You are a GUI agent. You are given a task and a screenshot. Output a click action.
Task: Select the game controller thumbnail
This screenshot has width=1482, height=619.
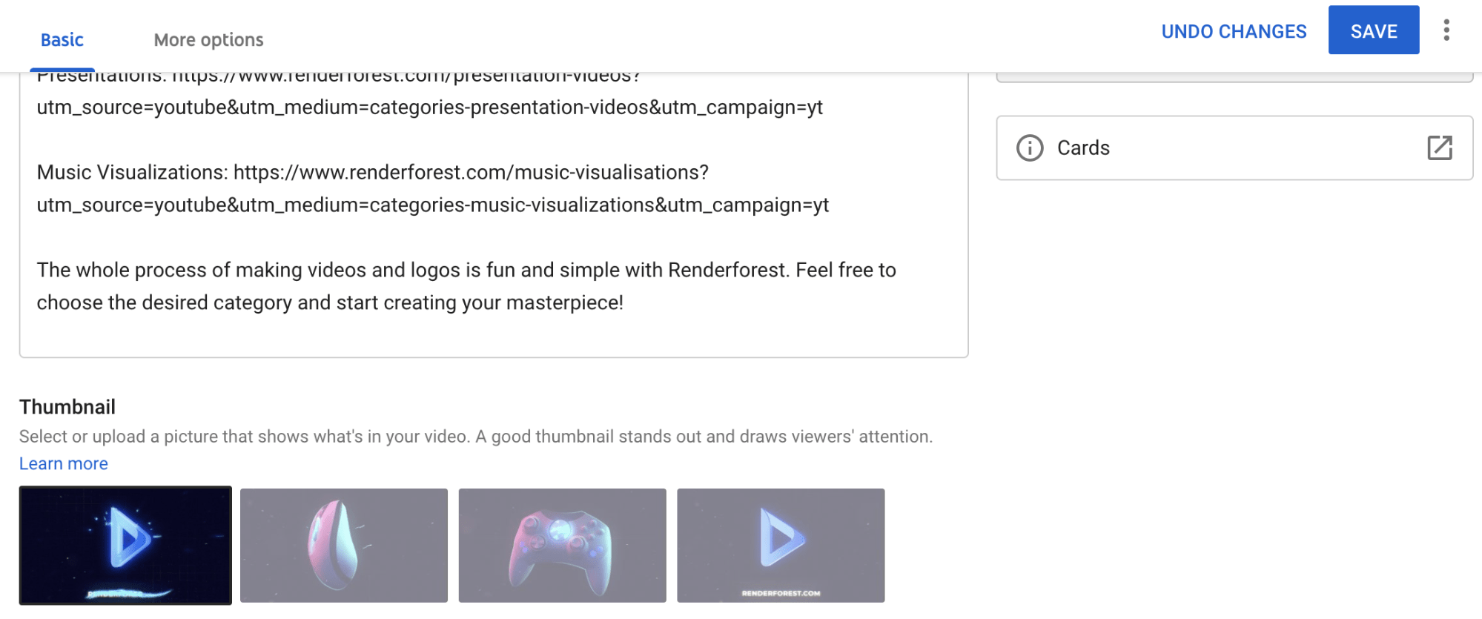pyautogui.click(x=562, y=545)
